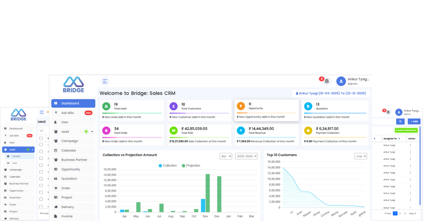Click the yellow Payment Collection card icon

click(308, 131)
